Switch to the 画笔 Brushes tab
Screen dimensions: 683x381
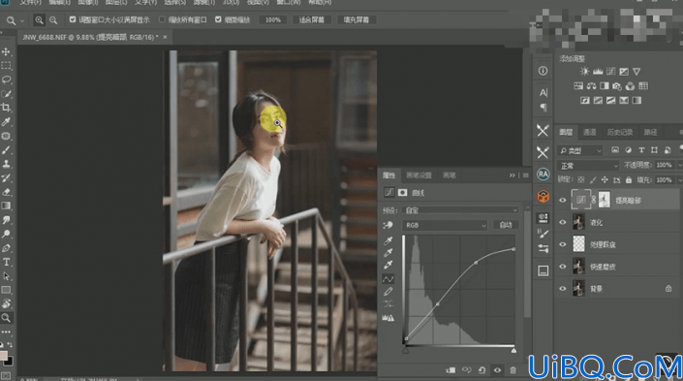click(x=450, y=175)
